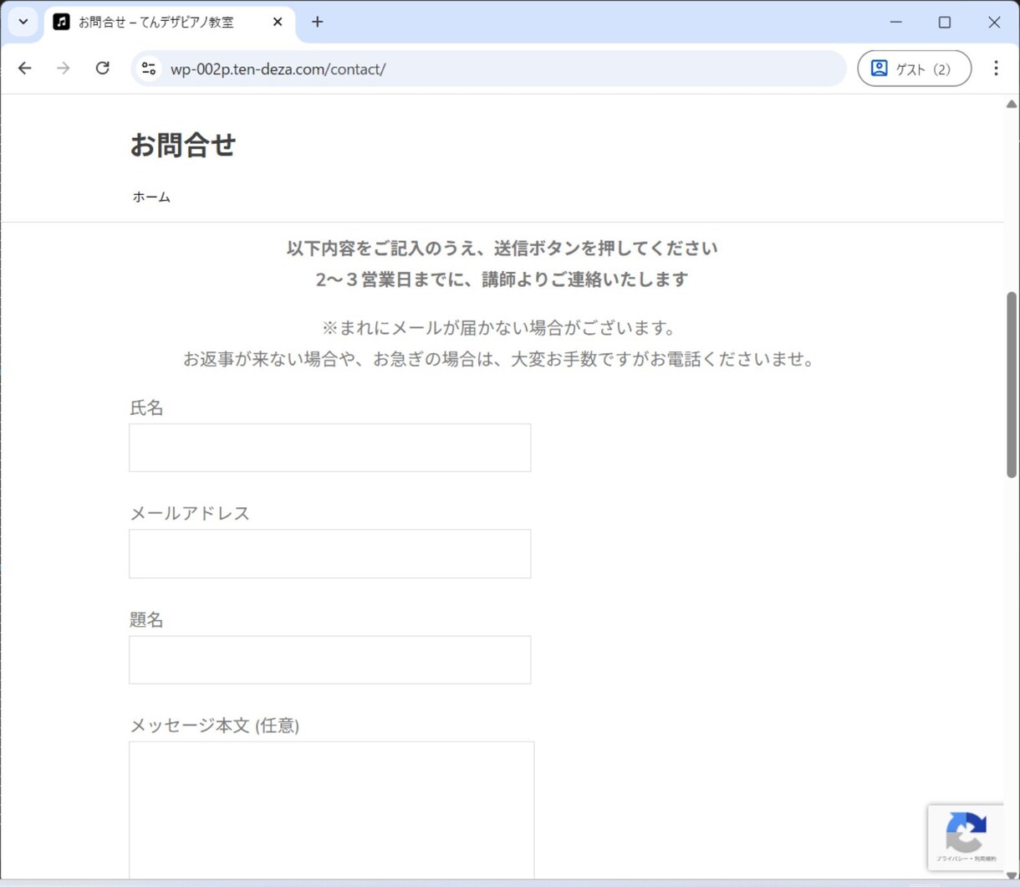Click into the メールアドレス input field

tap(329, 553)
